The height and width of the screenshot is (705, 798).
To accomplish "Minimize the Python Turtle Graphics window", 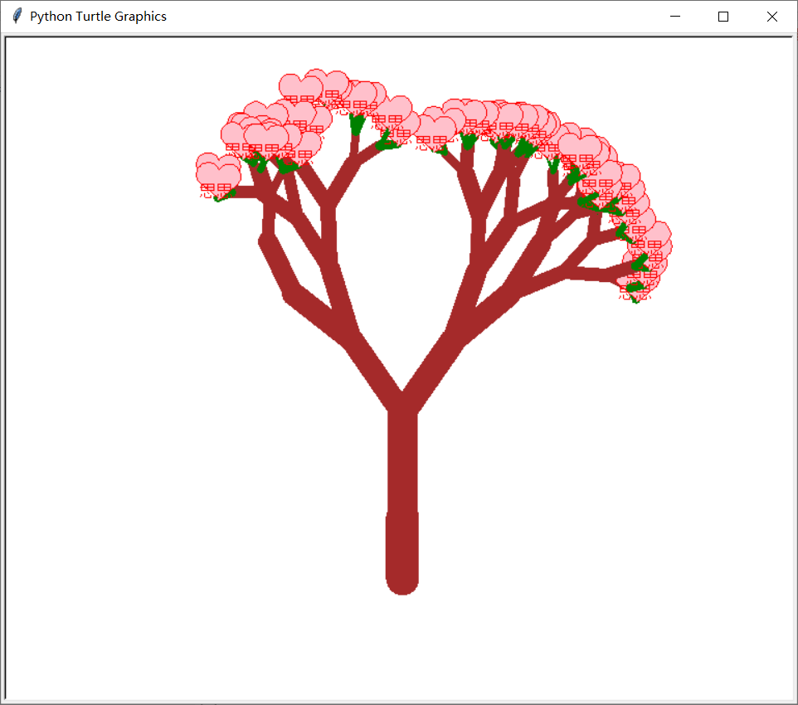I will point(675,17).
